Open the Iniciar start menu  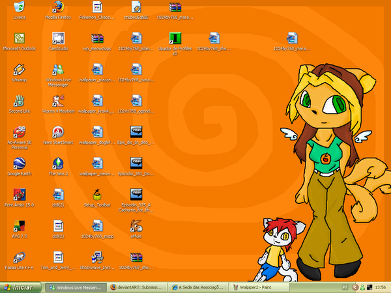tap(20, 288)
